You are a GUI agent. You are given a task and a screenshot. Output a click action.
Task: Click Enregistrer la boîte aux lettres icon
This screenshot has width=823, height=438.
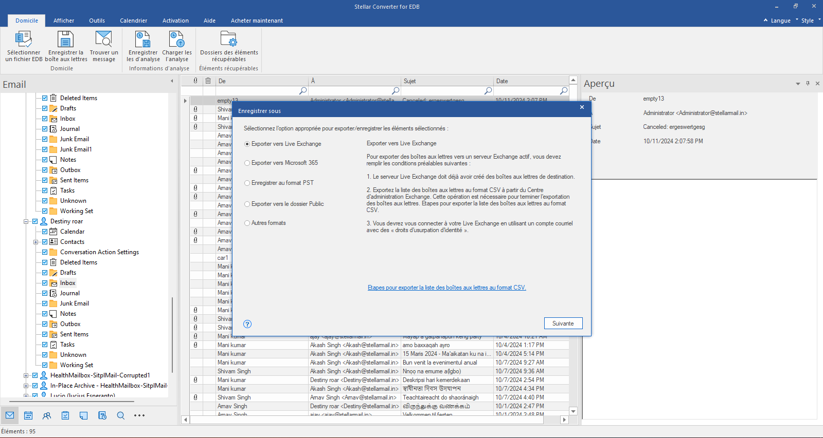[66, 46]
